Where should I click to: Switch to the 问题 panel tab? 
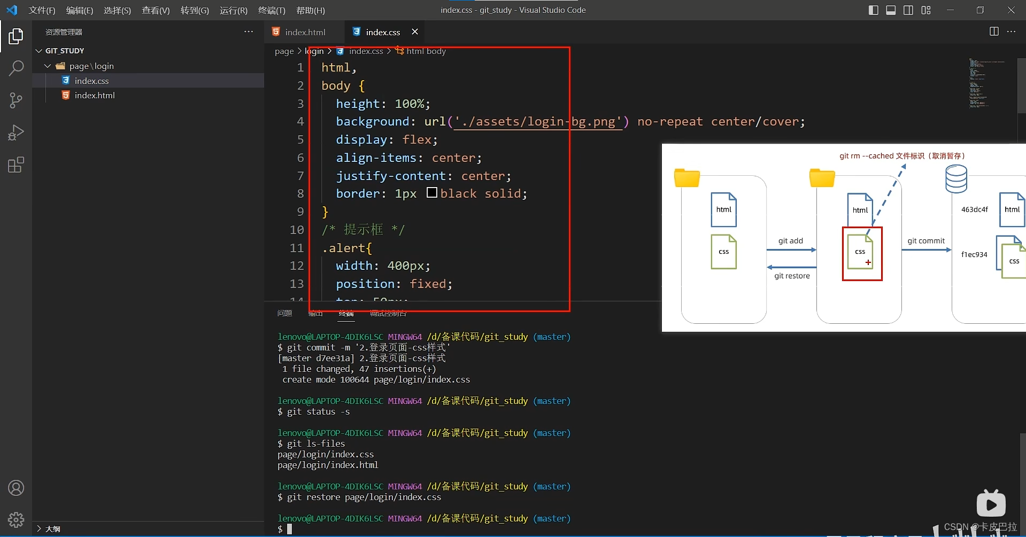coord(285,313)
